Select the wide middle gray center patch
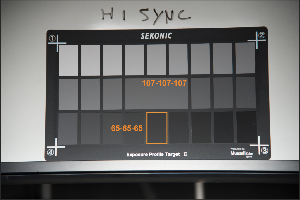300x200 pixels. click(x=156, y=93)
